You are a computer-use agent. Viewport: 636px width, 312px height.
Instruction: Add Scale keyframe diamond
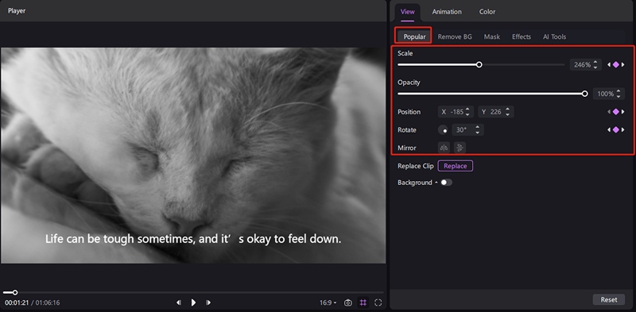coord(615,64)
